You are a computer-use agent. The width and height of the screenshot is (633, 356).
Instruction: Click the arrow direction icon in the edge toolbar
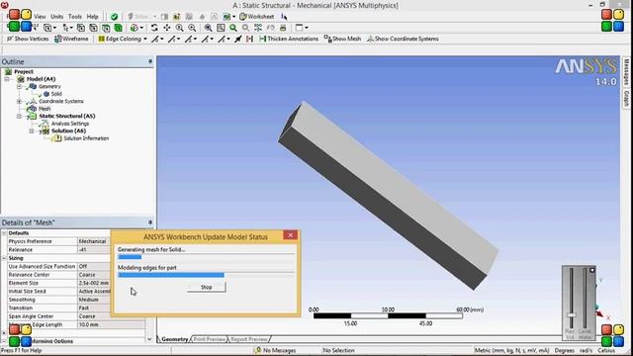(x=238, y=39)
